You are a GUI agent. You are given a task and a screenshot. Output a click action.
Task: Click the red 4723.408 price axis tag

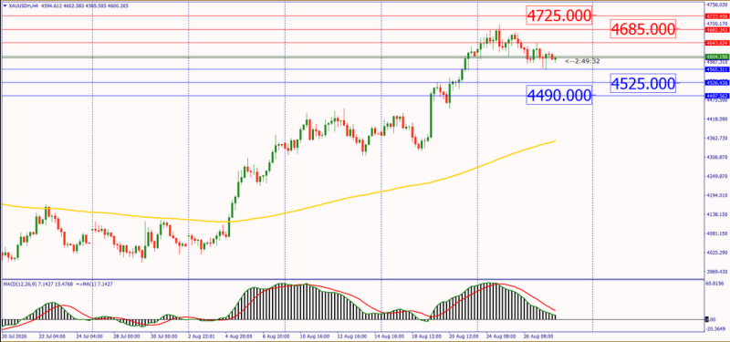(716, 16)
